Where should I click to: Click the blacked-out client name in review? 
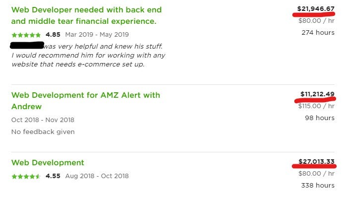click(27, 45)
